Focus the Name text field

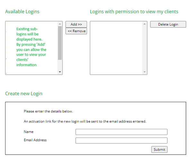(121, 132)
